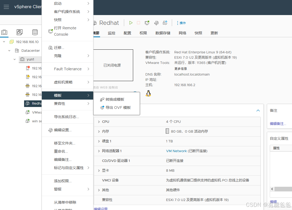Screen dimensions: 292x210
Task: Select the host with yellow warning icon
Action: (x=28, y=77)
